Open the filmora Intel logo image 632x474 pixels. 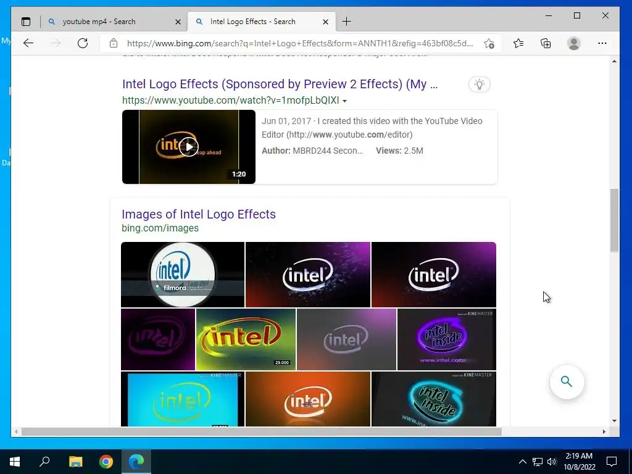(x=183, y=275)
